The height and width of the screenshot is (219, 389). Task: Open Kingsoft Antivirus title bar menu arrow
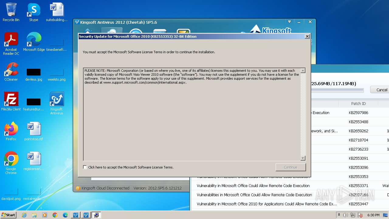point(289,22)
